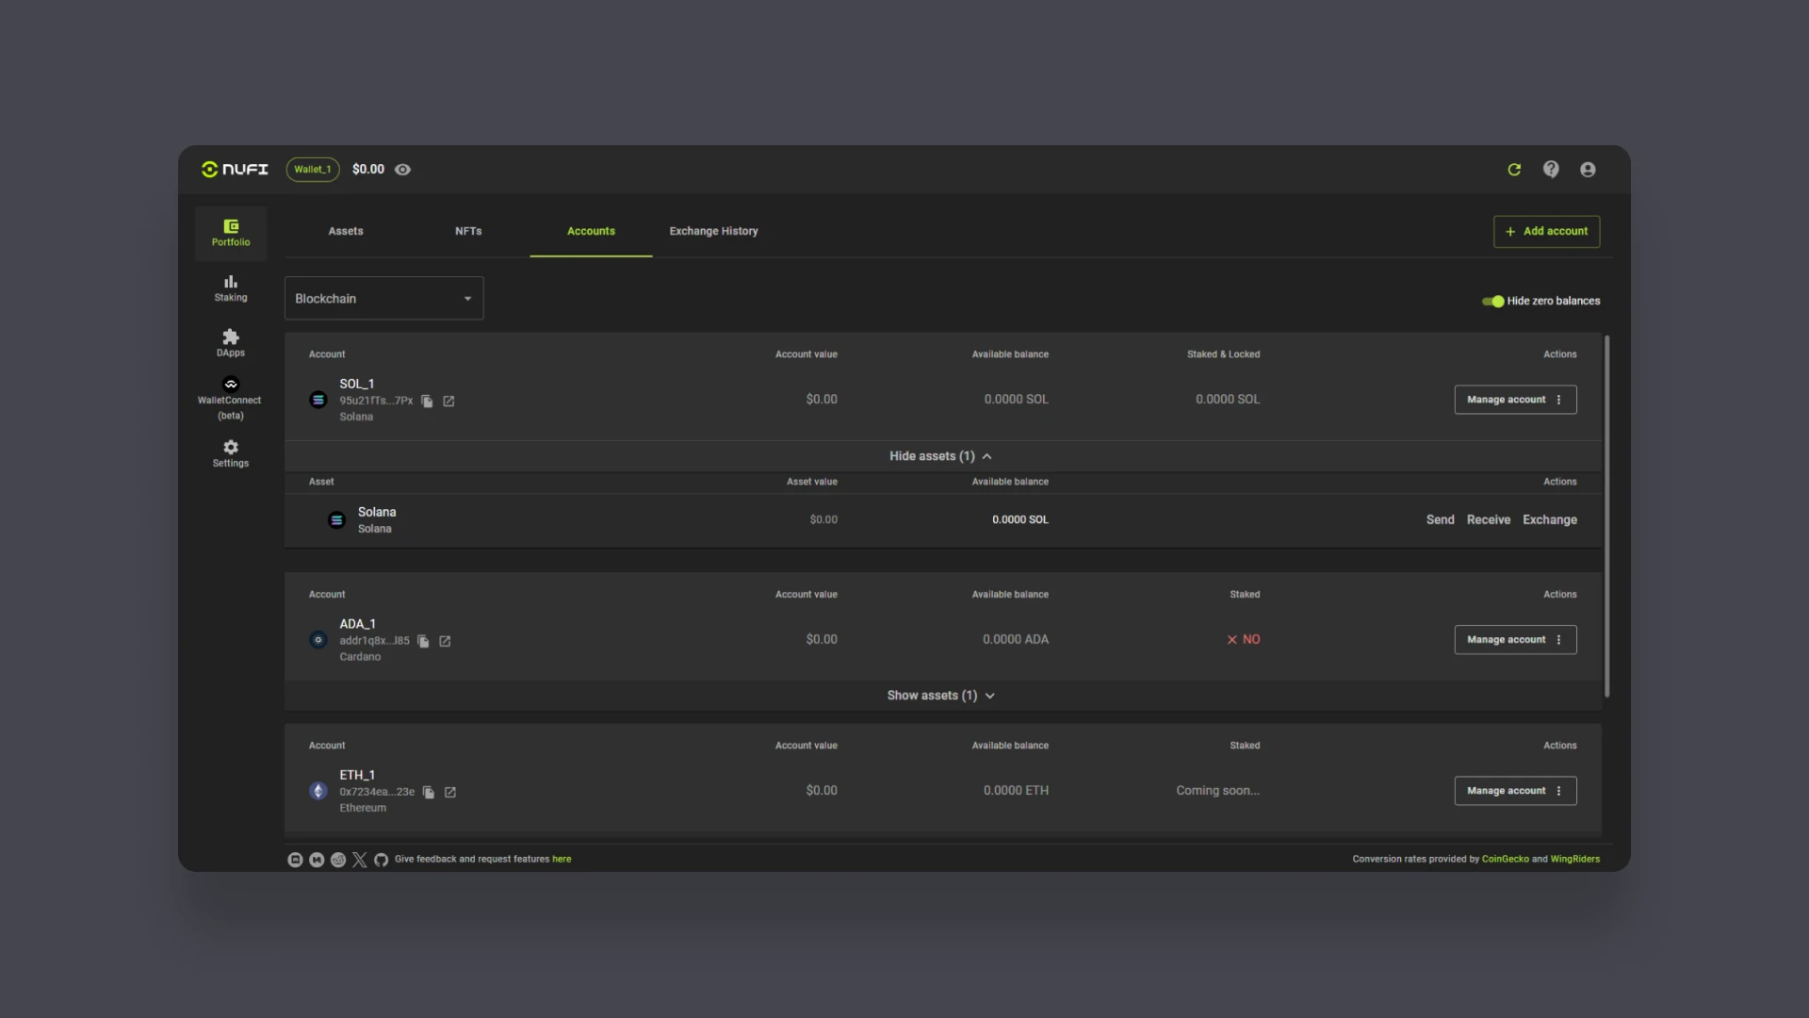
Task: Open the Blockchain filter dropdown
Action: [383, 298]
